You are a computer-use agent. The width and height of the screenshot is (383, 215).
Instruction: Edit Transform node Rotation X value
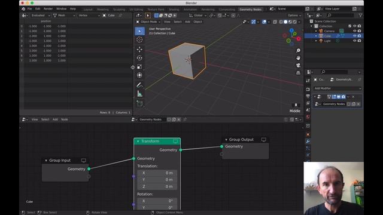[157, 201]
